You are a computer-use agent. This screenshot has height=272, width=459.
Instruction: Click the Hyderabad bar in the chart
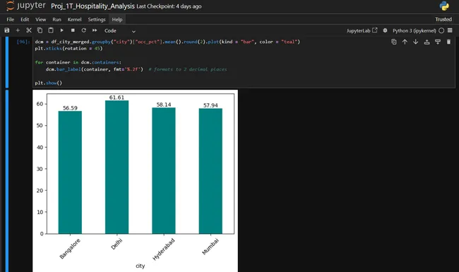[164, 171]
